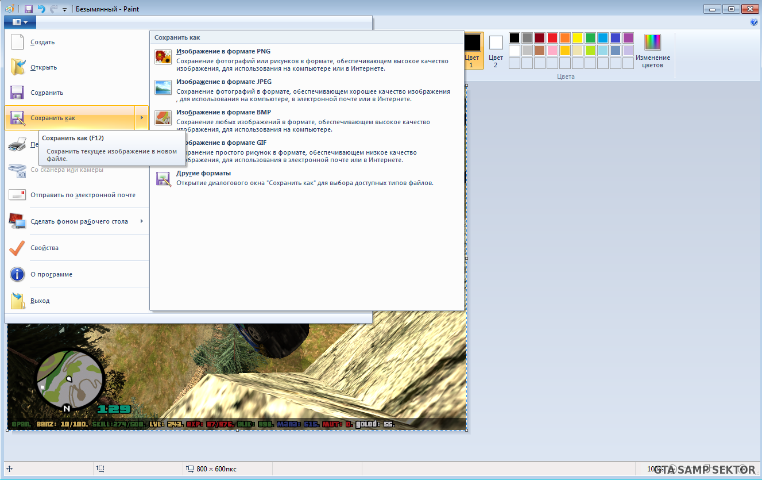Open the Customize Quick Access Toolbar dropdown
This screenshot has width=762, height=480.
point(64,10)
